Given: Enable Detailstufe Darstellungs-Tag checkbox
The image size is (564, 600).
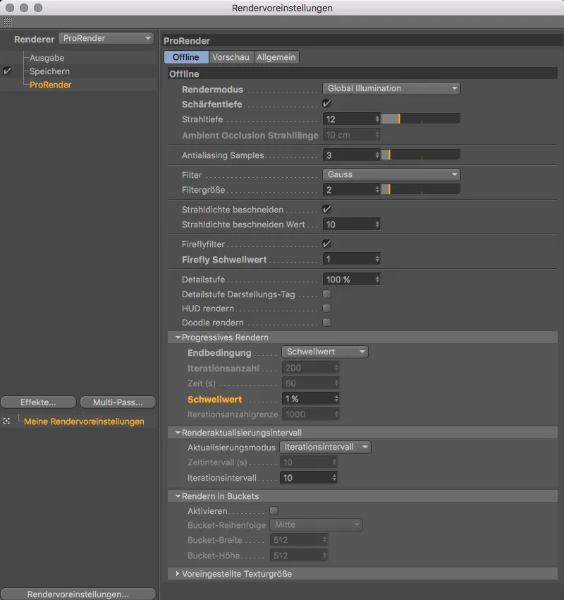Looking at the screenshot, I should point(326,294).
